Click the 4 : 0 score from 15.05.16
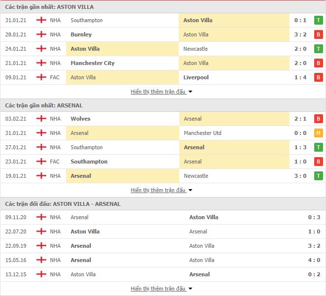 [x=314, y=260]
